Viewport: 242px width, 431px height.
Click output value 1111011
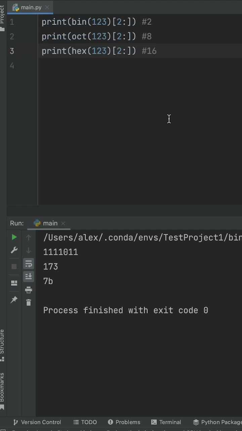point(61,252)
